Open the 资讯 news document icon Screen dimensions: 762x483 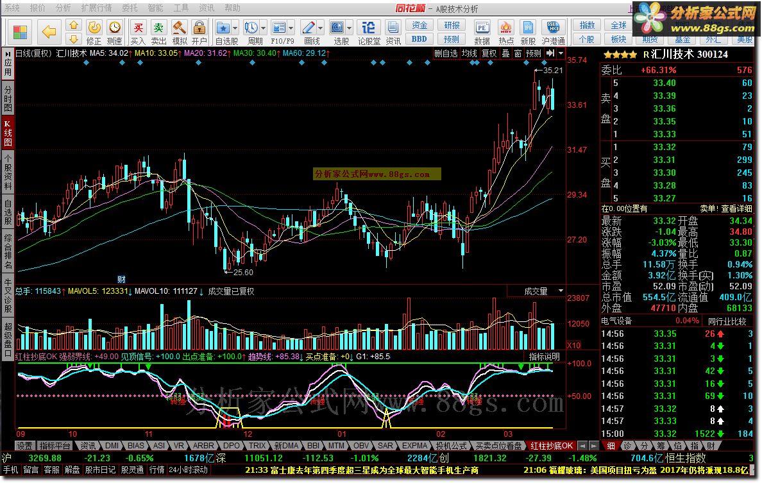click(x=393, y=28)
